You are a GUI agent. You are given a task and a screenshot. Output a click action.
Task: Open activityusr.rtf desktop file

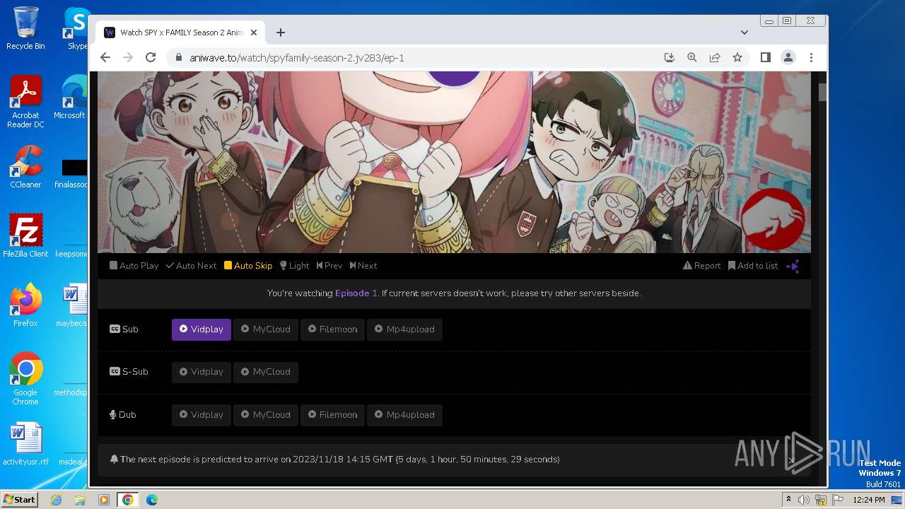(25, 444)
